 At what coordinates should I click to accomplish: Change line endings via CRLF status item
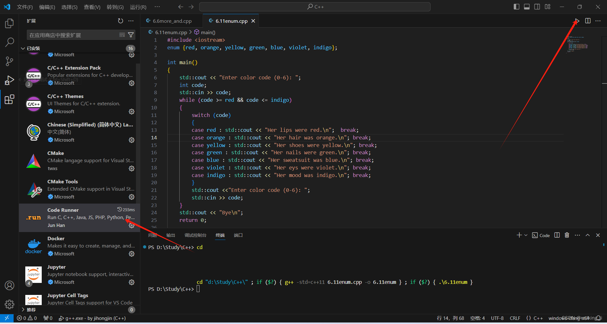coord(515,318)
